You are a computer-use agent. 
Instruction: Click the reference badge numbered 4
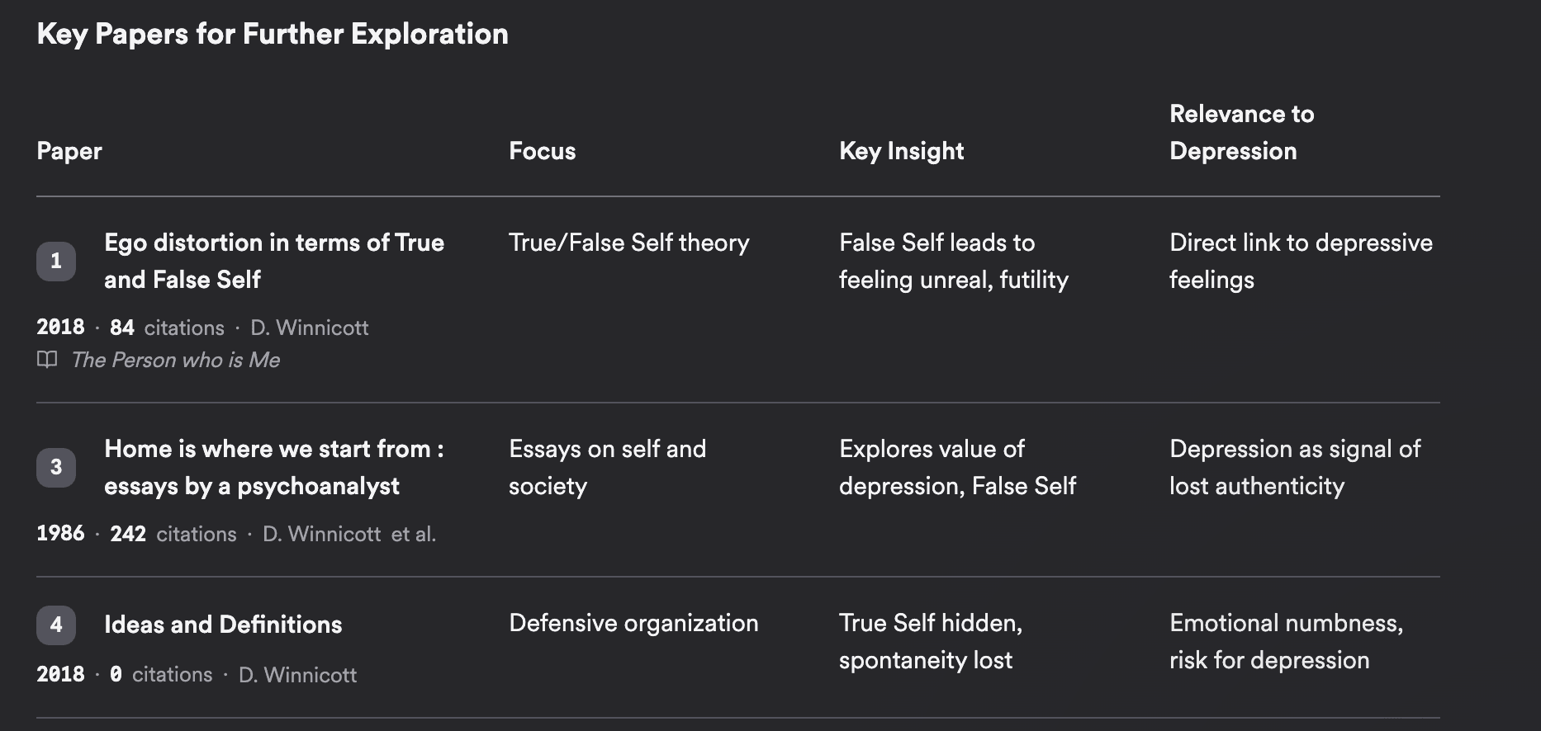click(x=56, y=625)
